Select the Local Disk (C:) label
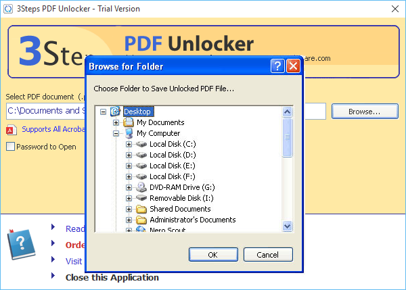Screen dimensions: 406x290 (173, 145)
